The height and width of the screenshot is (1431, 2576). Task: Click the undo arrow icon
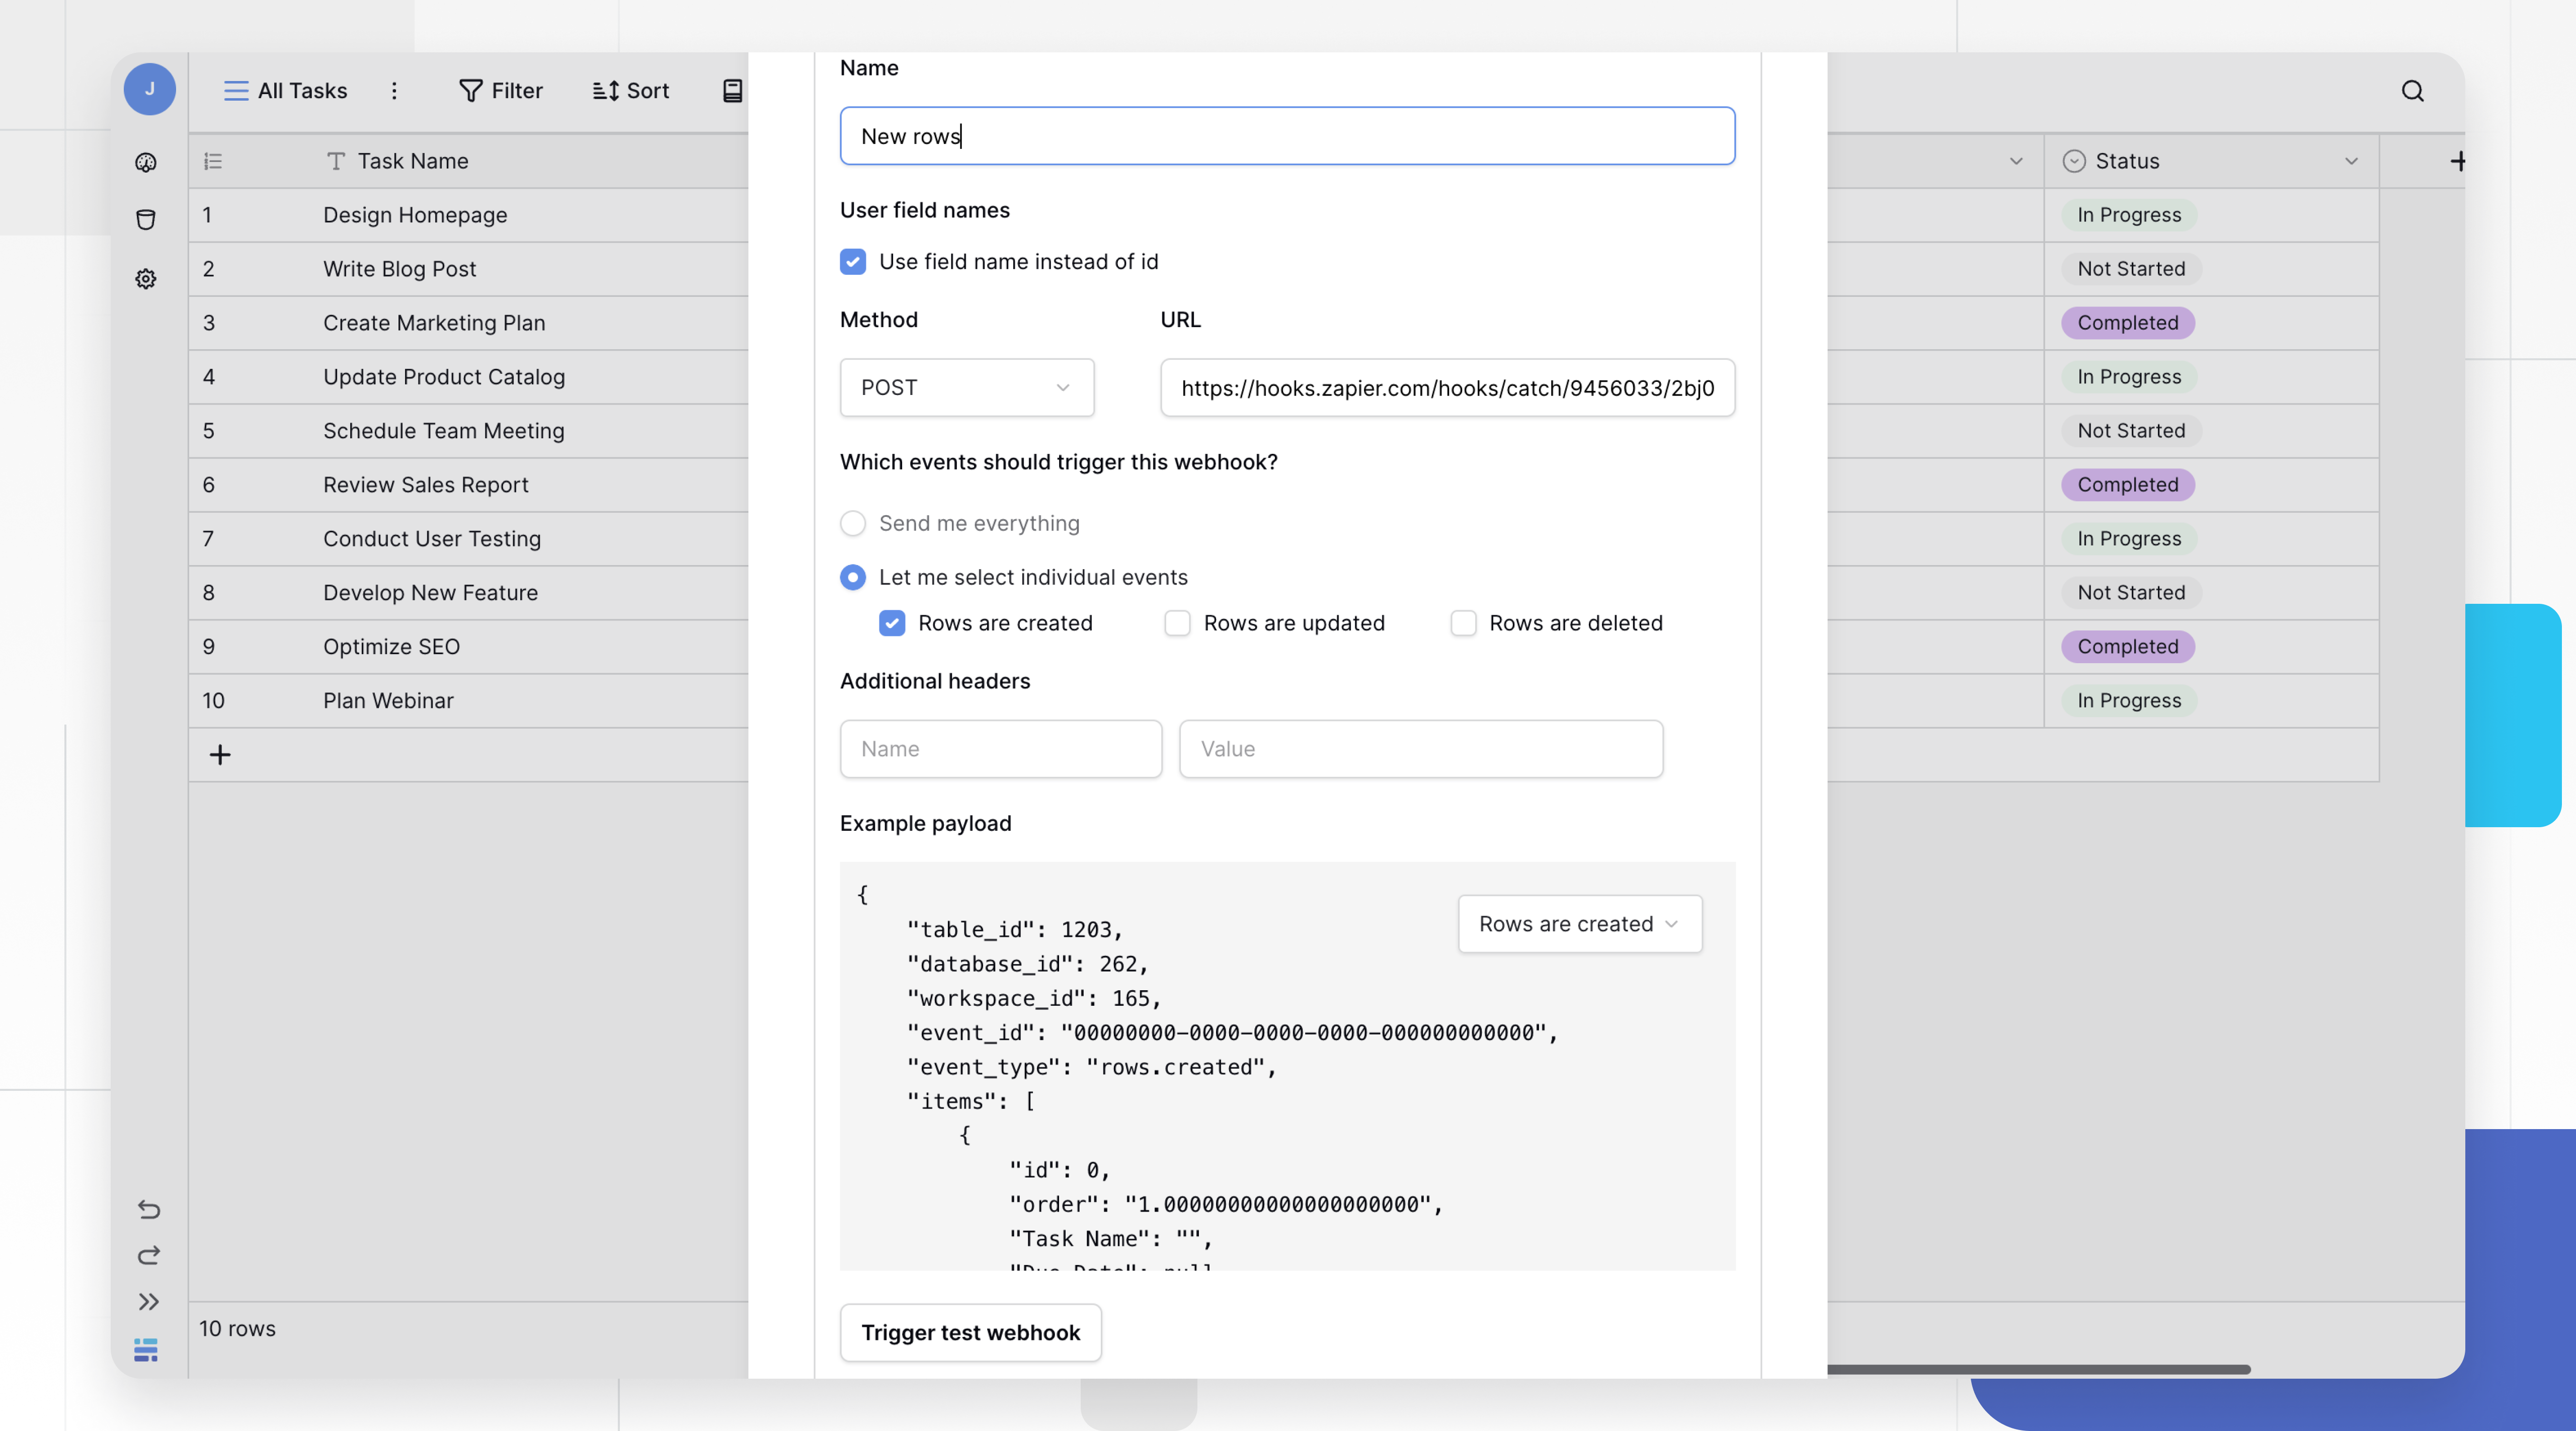148,1209
